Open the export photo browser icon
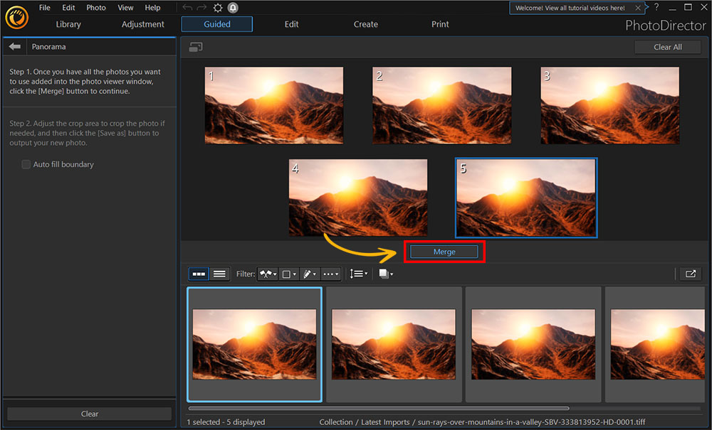Screen dimensions: 712x430 [689, 274]
